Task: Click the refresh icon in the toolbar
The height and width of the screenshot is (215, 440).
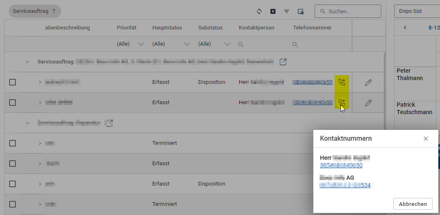Action: click(x=259, y=12)
